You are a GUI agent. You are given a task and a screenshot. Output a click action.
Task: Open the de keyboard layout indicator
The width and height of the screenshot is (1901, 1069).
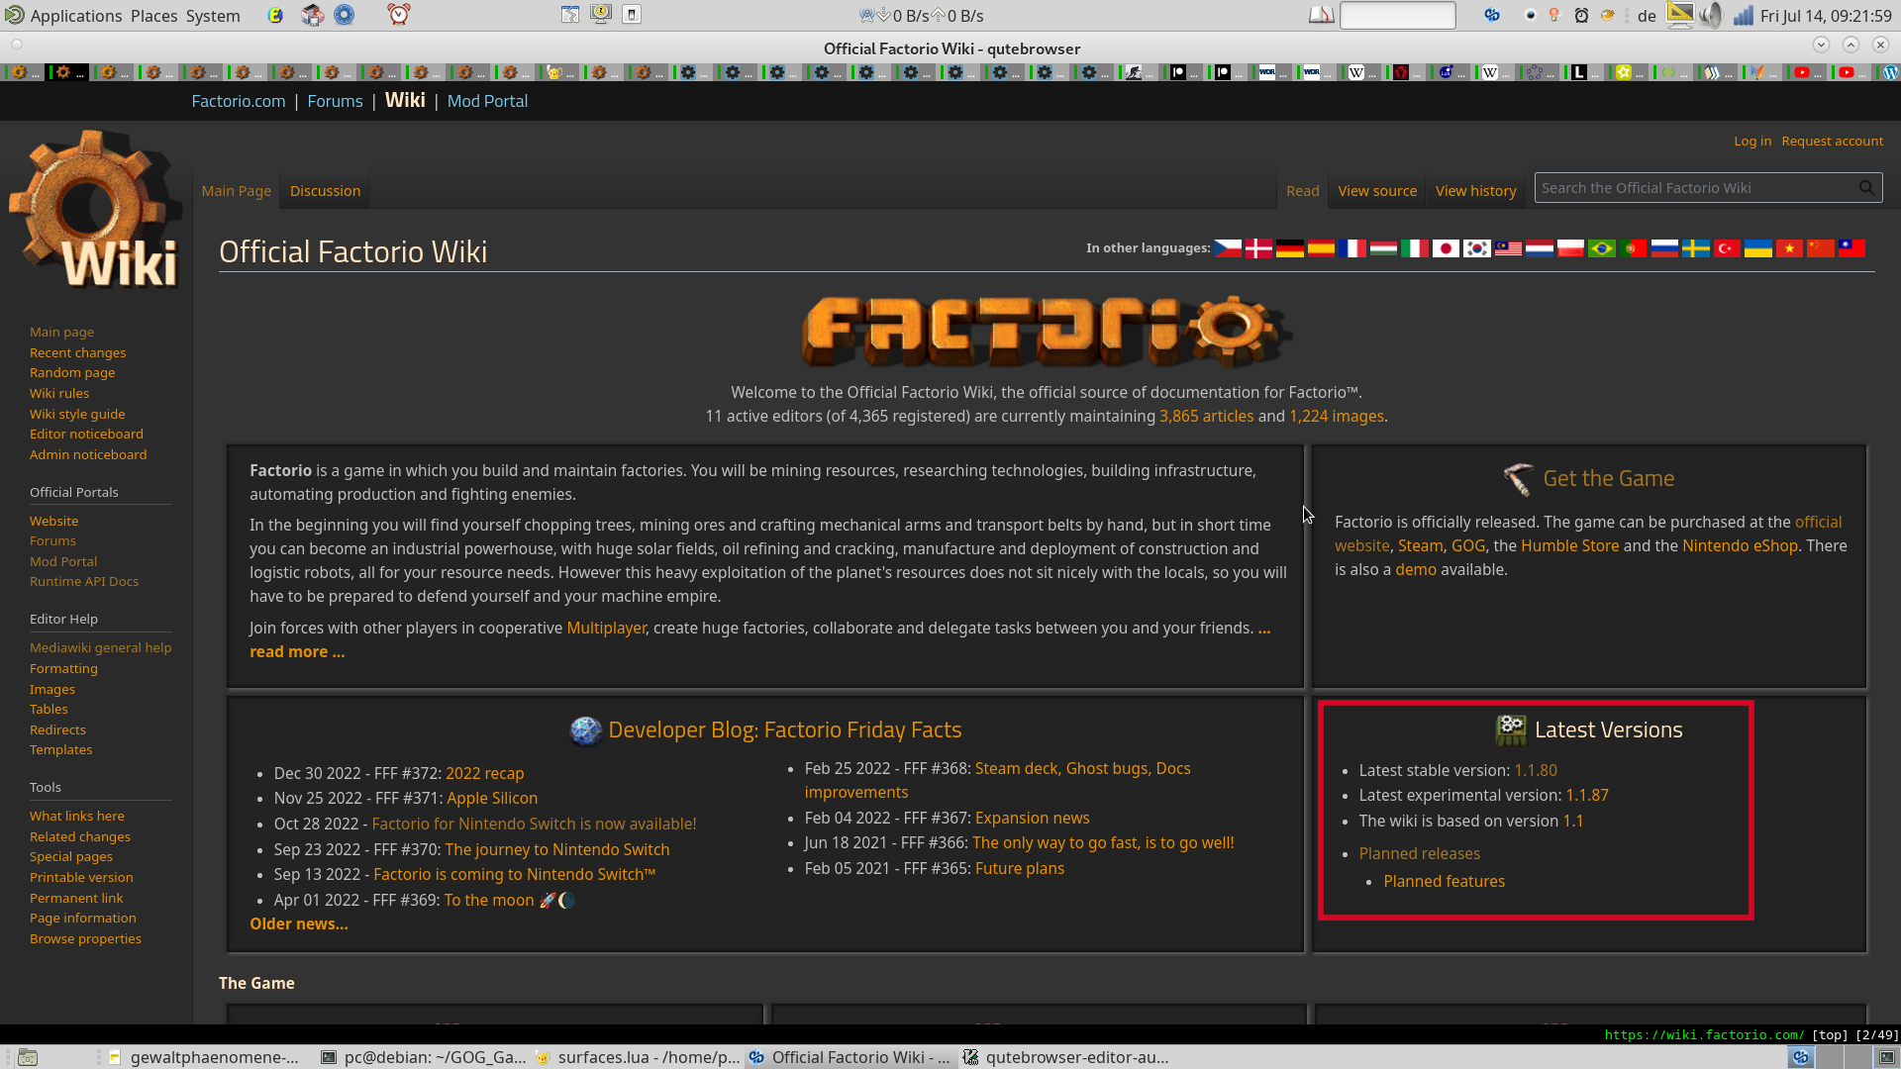(x=1647, y=16)
